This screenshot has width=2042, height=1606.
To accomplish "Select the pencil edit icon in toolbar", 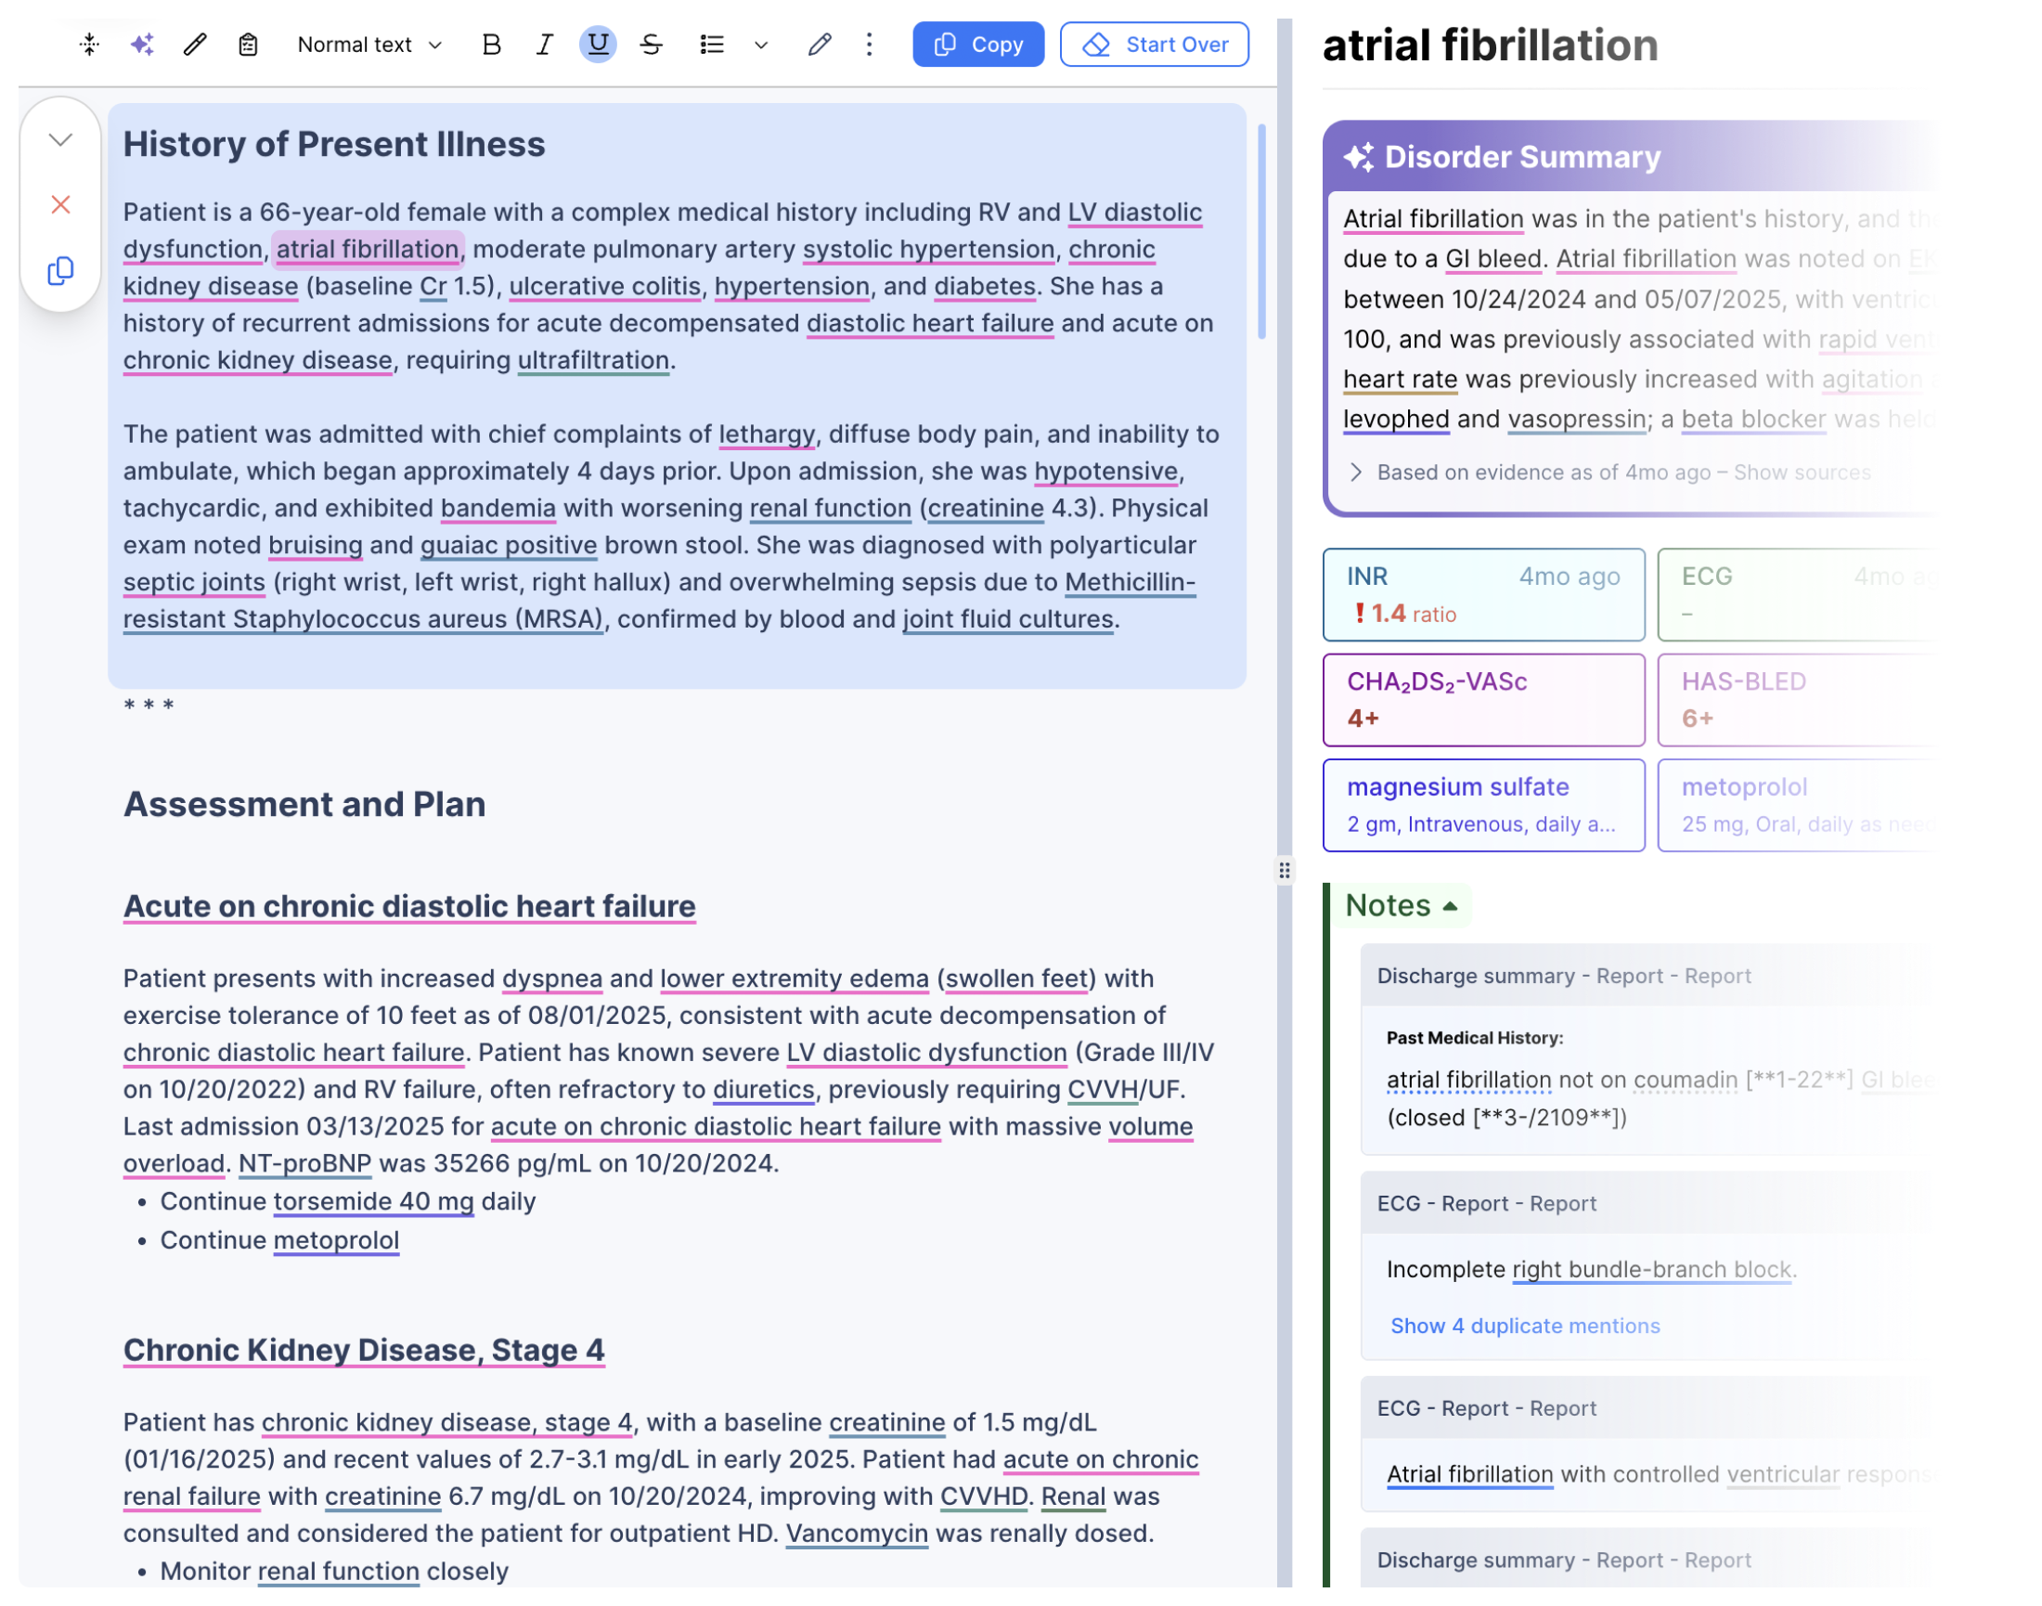I will [195, 45].
